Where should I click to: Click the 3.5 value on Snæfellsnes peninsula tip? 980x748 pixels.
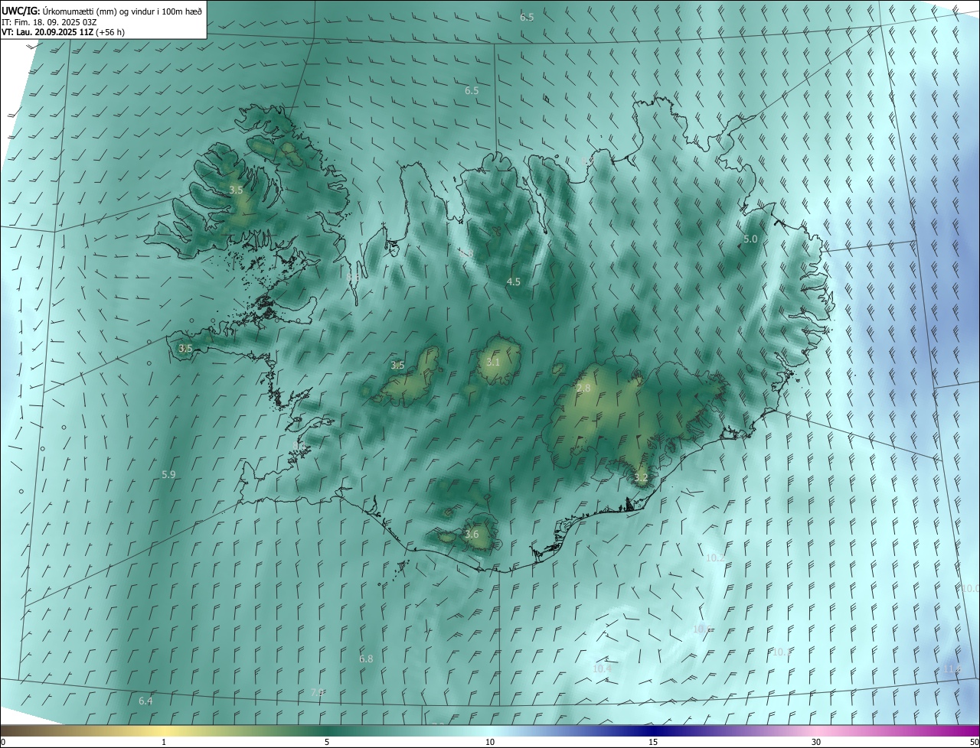(x=185, y=348)
